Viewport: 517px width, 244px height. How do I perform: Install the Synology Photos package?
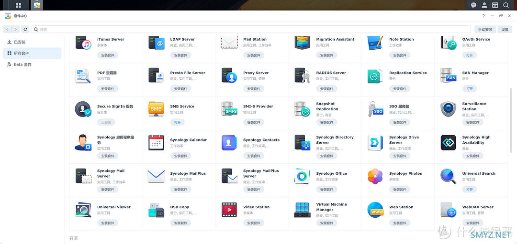coord(400,190)
